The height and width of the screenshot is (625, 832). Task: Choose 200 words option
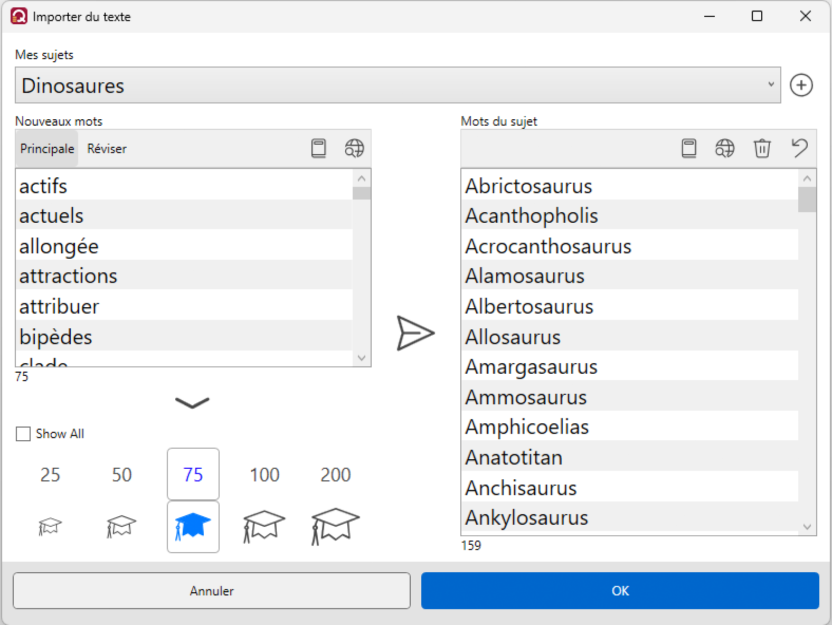(335, 475)
